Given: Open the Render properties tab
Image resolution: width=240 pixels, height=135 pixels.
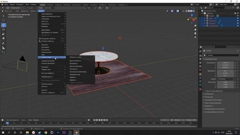Looking at the screenshot, I should 200,56.
